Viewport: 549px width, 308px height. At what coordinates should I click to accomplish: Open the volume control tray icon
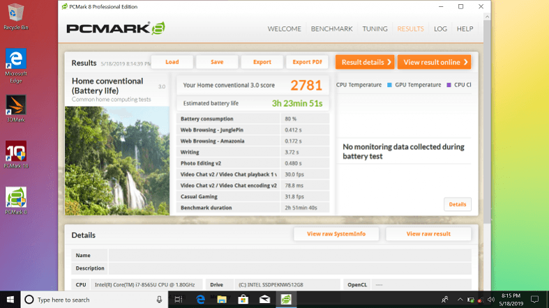[491, 300]
